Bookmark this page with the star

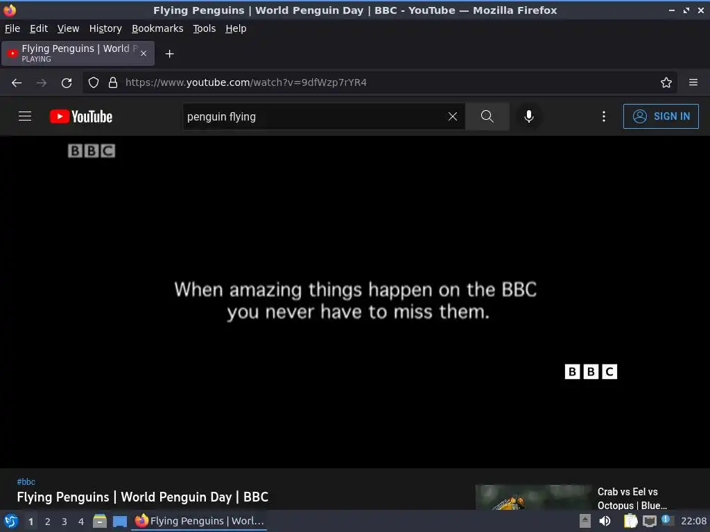(666, 83)
